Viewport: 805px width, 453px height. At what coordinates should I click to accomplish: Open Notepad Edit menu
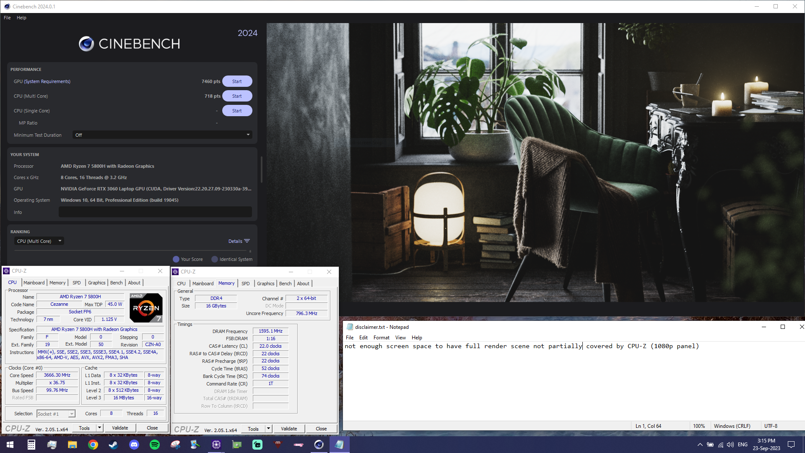[364, 338]
